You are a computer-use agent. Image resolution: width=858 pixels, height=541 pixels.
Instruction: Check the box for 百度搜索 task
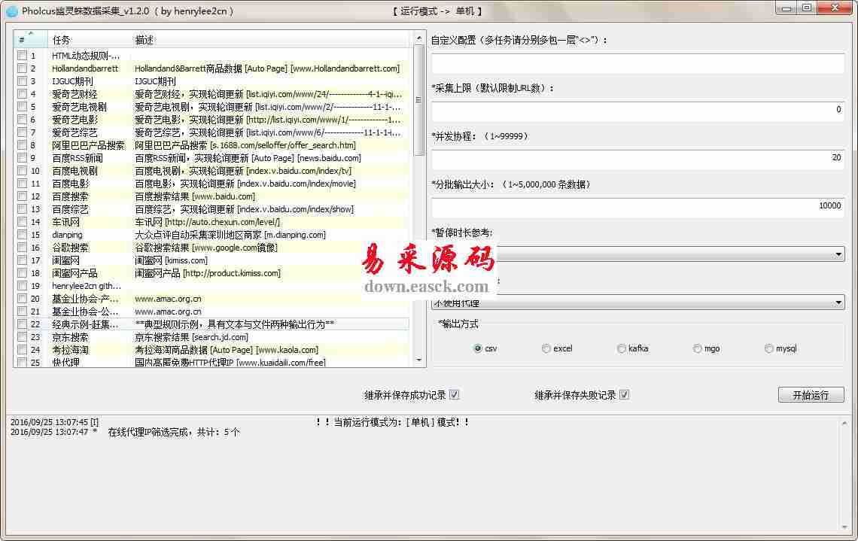(x=23, y=196)
